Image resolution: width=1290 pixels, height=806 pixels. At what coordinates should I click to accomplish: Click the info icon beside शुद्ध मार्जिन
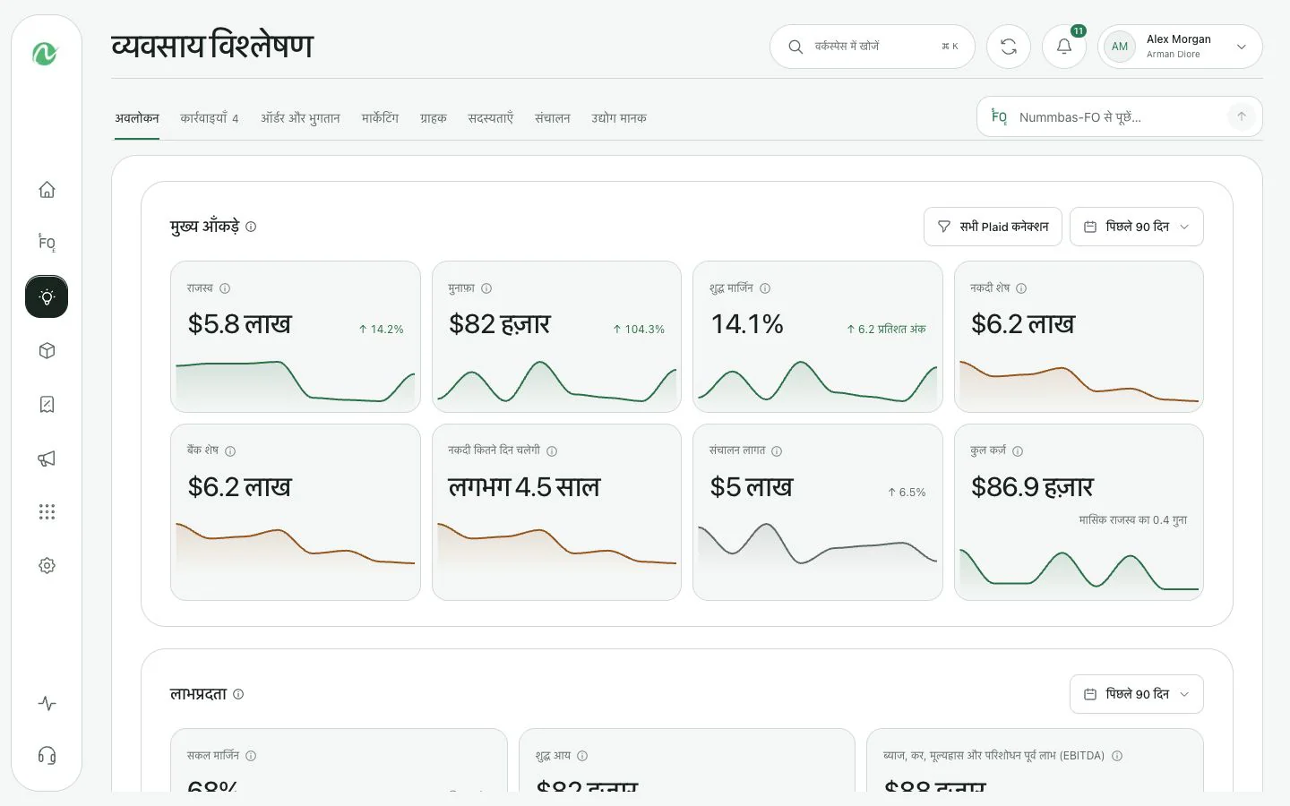click(765, 288)
